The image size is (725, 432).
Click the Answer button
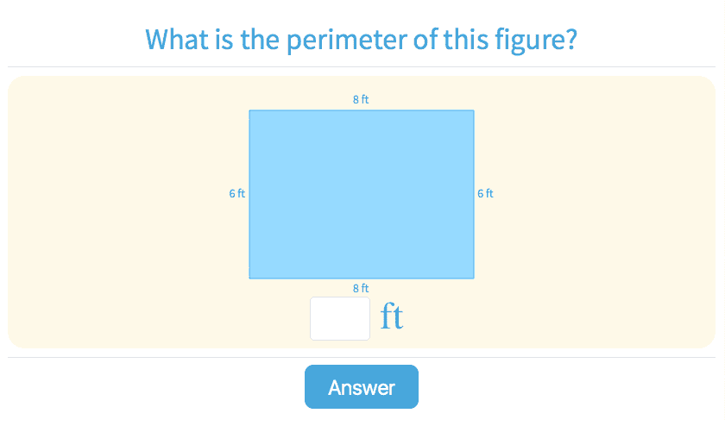click(x=361, y=387)
